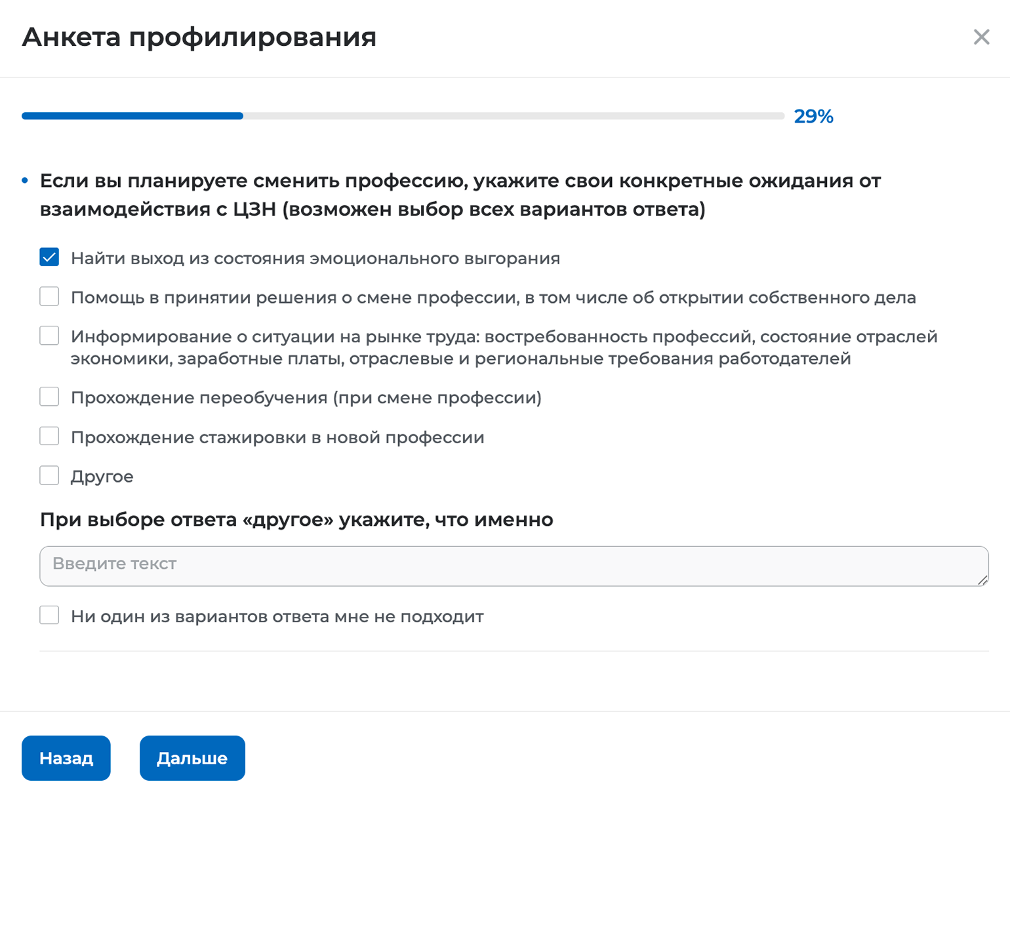Screen dimensions: 1010x925
Task: Check the Прохождение переобучения checkbox
Action: pyautogui.click(x=49, y=397)
